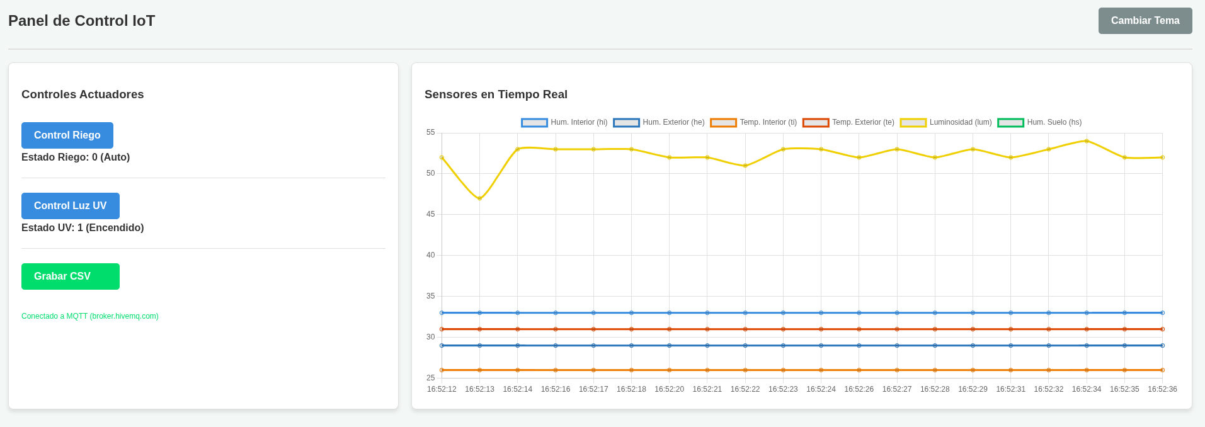Click Hum. Exterior point at 16:52:20
1205x427 pixels.
669,346
